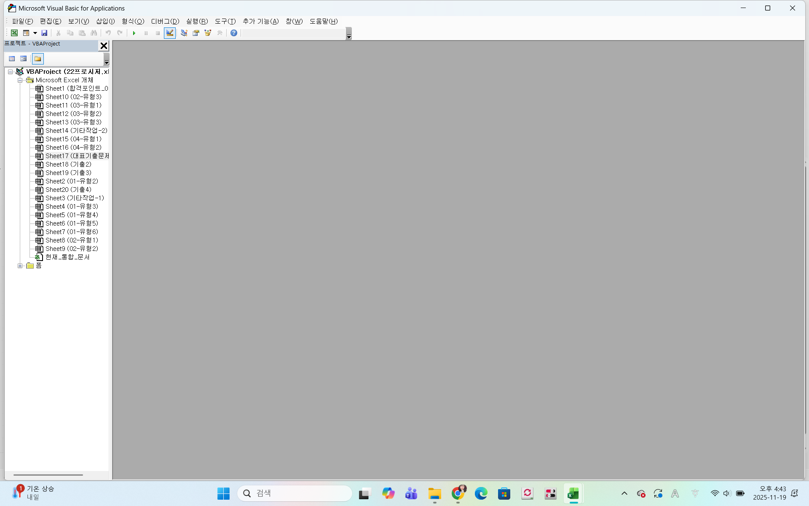
Task: Select Sheet14 (기타작업-2) in the tree
Action: coord(76,131)
